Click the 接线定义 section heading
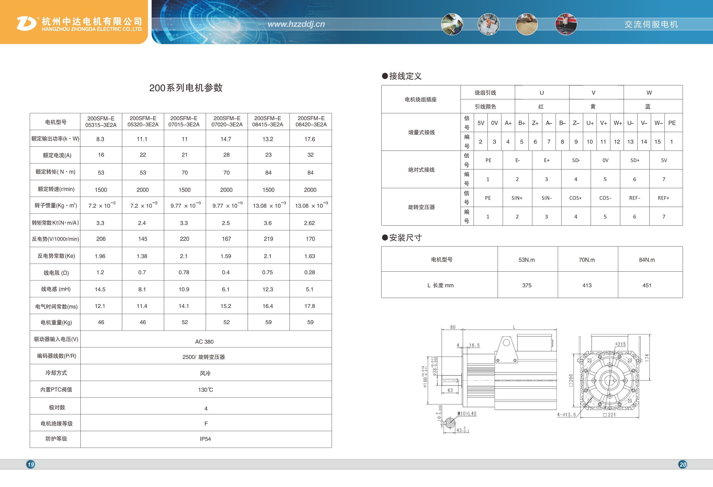Viewport: 713px width, 487px height. [405, 76]
